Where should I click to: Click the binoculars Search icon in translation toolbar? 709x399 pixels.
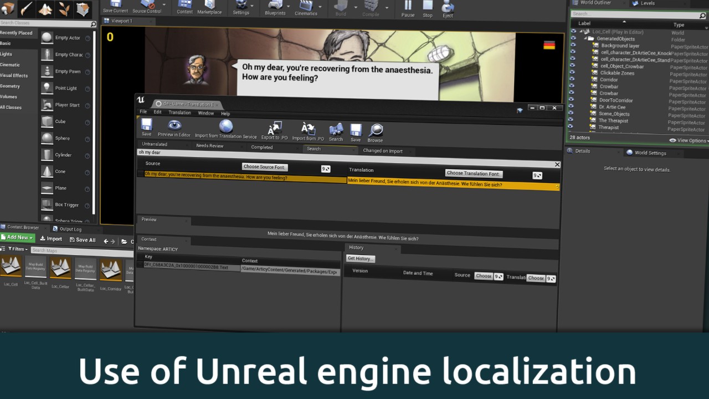pyautogui.click(x=336, y=130)
